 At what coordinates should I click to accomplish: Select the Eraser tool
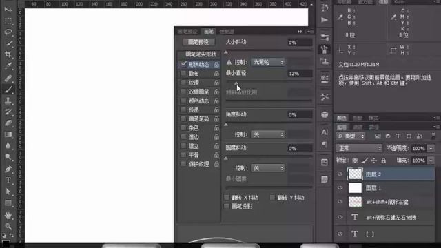click(8, 123)
